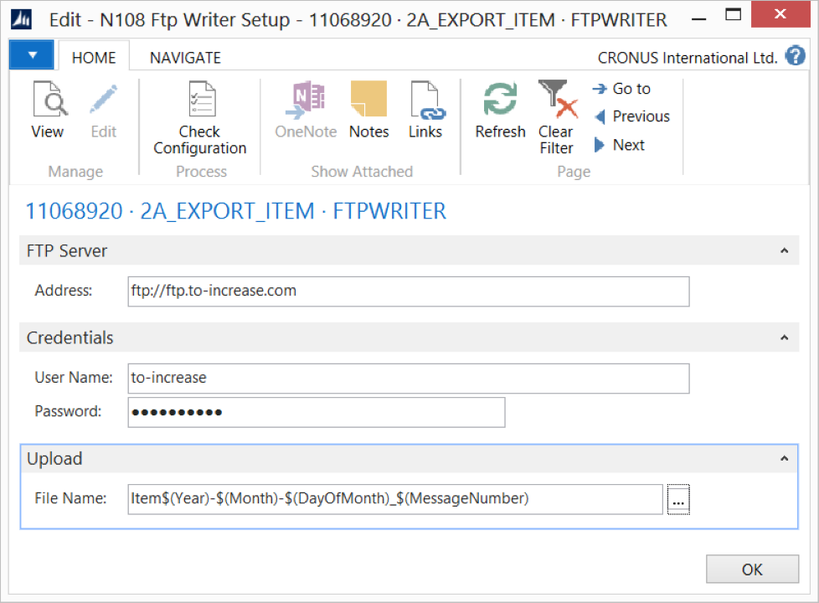Run Check Configuration from ribbon
Image resolution: width=819 pixels, height=603 pixels.
pyautogui.click(x=200, y=118)
